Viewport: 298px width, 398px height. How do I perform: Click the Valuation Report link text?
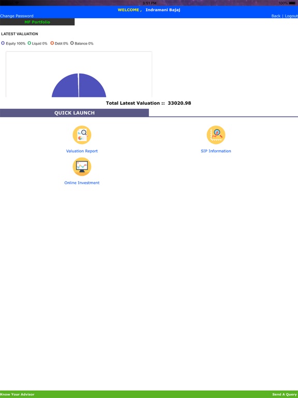[82, 151]
